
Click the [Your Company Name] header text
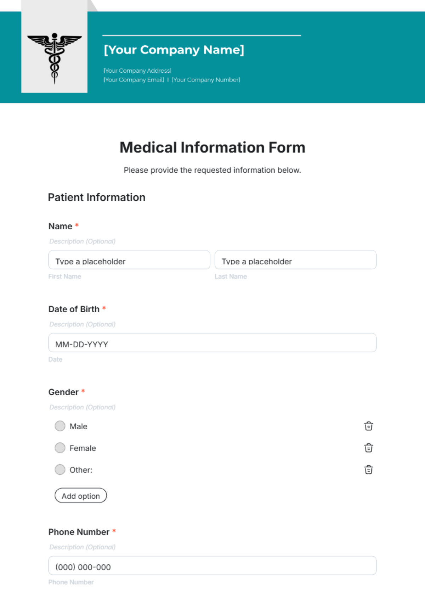pos(174,50)
